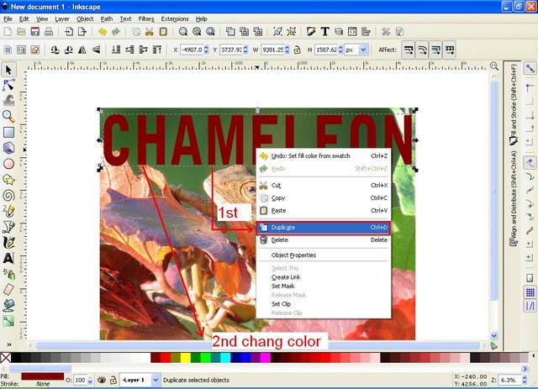Screen dimensions: 538x389
Task: Toggle third Affect gradients button
Action: 435,50
